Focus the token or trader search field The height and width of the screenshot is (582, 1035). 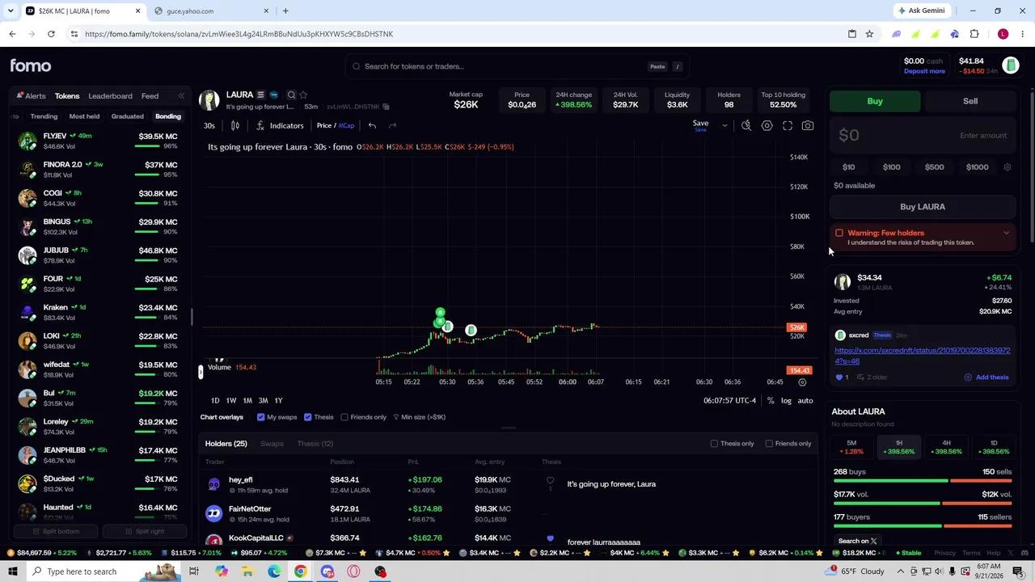(517, 66)
